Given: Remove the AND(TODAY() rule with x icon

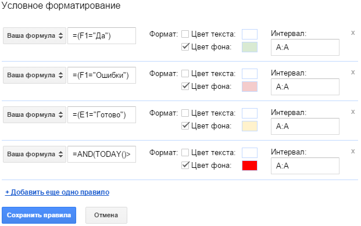Looking at the screenshot, I should pyautogui.click(x=353, y=152).
